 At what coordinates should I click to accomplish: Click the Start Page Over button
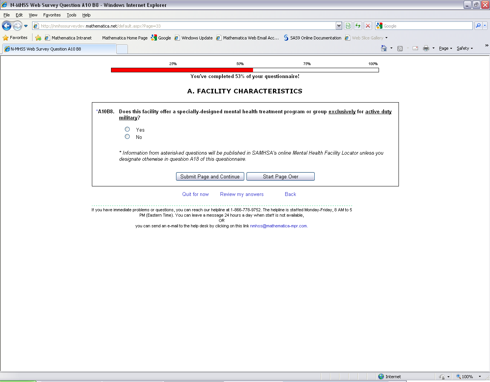[x=281, y=176]
